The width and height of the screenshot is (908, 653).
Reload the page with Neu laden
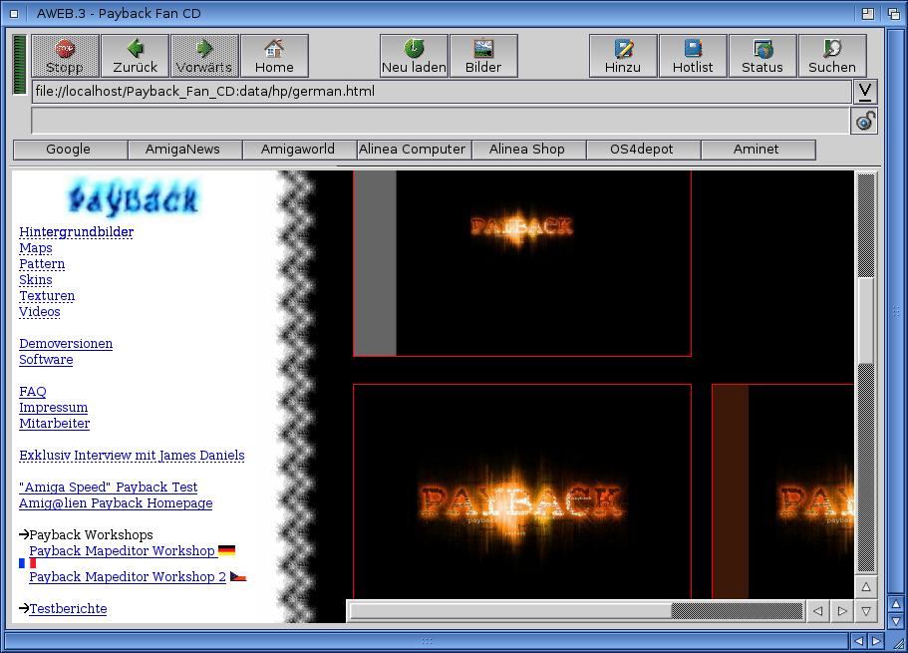[414, 56]
